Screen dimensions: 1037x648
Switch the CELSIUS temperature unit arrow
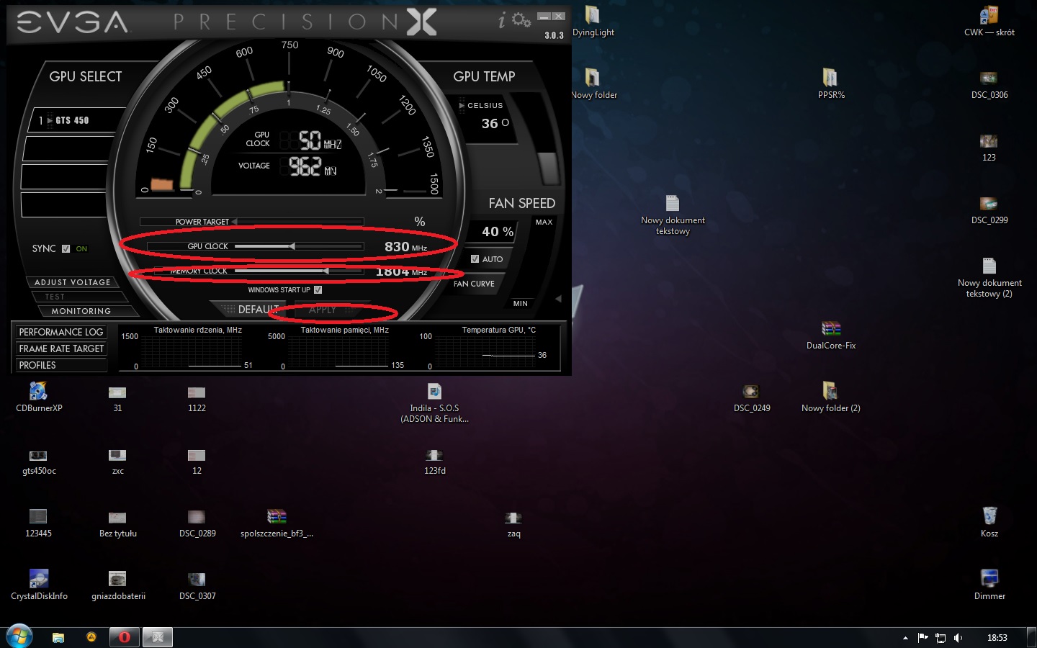tap(462, 106)
